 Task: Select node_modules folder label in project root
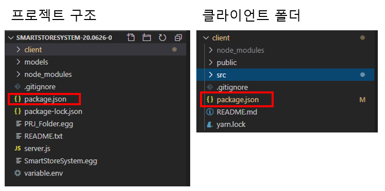48,74
